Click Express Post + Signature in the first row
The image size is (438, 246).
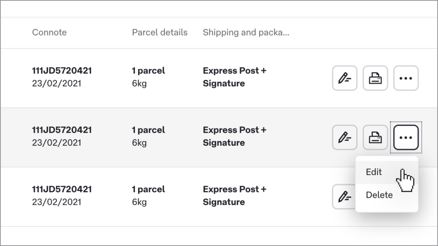click(x=234, y=77)
